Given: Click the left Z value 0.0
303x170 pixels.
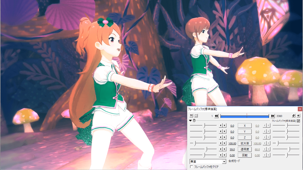Looking at the screenshot, I should tap(232, 138).
